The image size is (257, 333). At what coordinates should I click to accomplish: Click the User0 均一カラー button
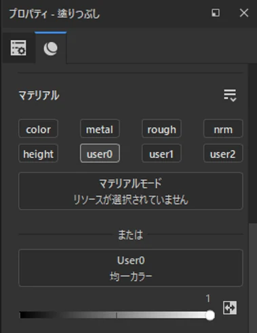tap(131, 268)
